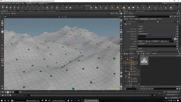Open the Channel dropdown
This screenshot has height=102, width=181.
pyautogui.click(x=142, y=44)
